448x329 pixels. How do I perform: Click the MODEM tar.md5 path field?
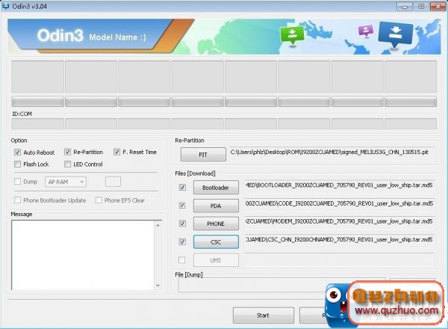click(340, 223)
